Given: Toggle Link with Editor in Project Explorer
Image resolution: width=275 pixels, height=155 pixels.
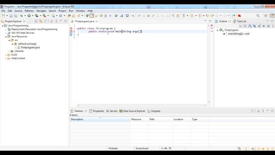Looking at the screenshot, I should click(41, 21).
